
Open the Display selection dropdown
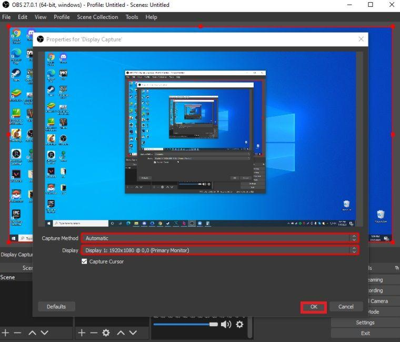220,250
